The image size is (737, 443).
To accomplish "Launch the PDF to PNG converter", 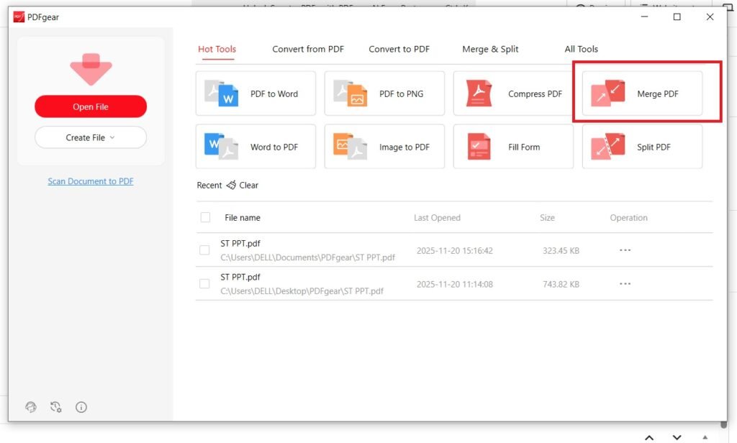I will click(x=384, y=93).
